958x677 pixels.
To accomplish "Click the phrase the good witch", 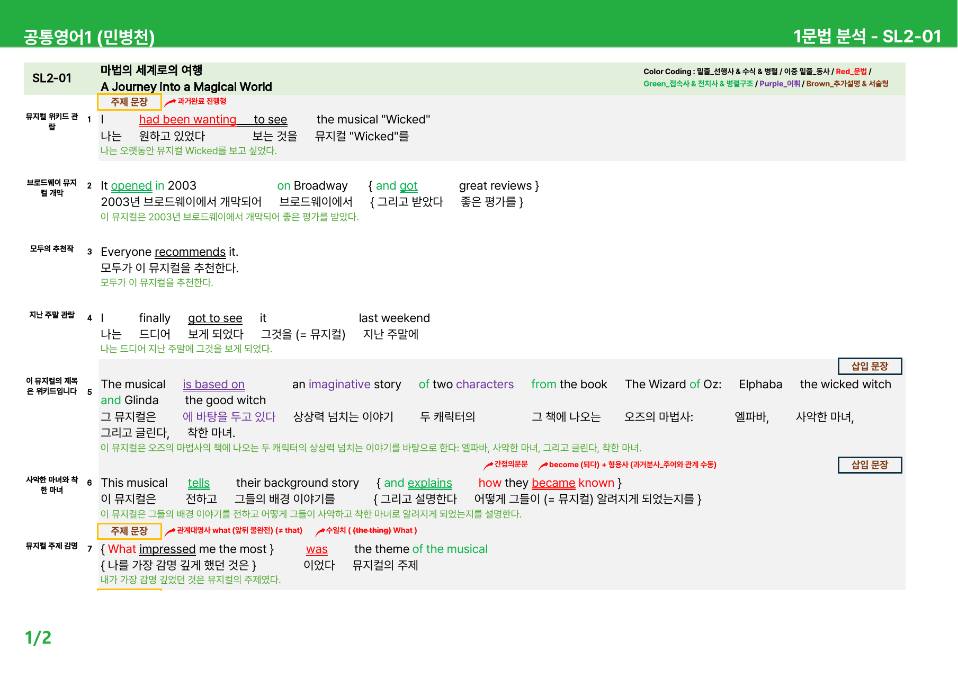I will coord(225,400).
